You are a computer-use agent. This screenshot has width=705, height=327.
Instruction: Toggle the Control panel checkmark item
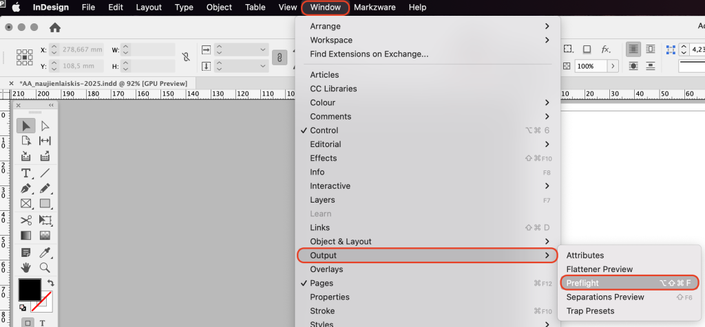point(324,131)
